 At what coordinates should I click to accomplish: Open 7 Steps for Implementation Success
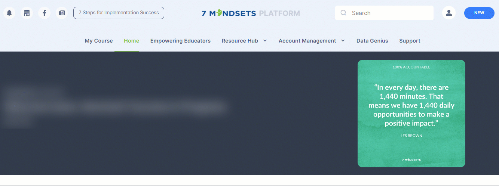coord(119,13)
